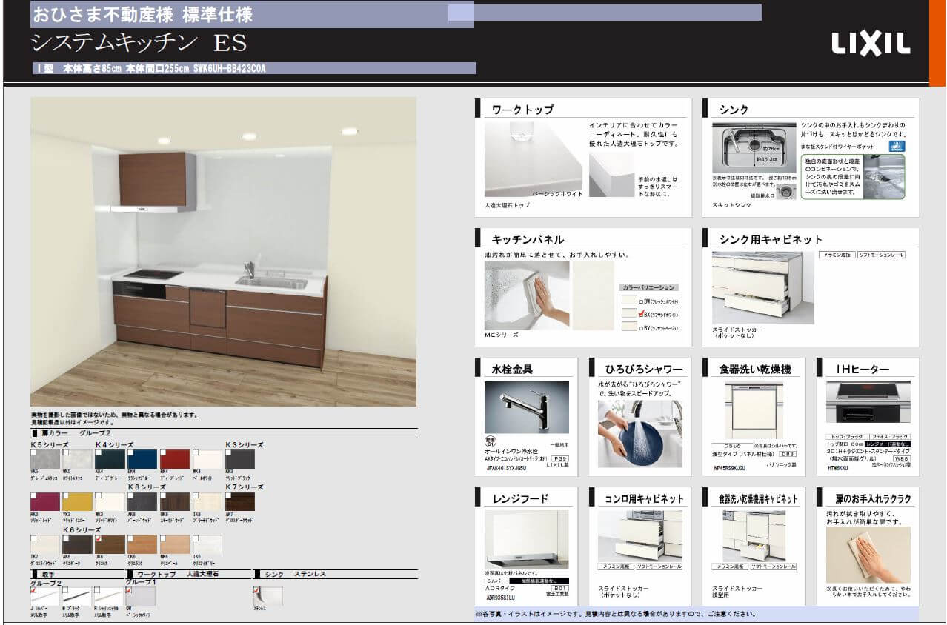947x625 pixels.
Task: Click the メラミン底板 tag in シンク用キャビネット
Action: (x=837, y=255)
